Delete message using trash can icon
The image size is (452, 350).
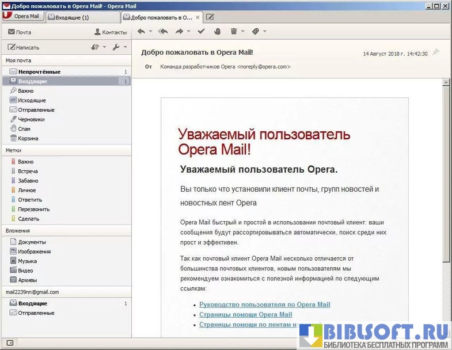234,31
